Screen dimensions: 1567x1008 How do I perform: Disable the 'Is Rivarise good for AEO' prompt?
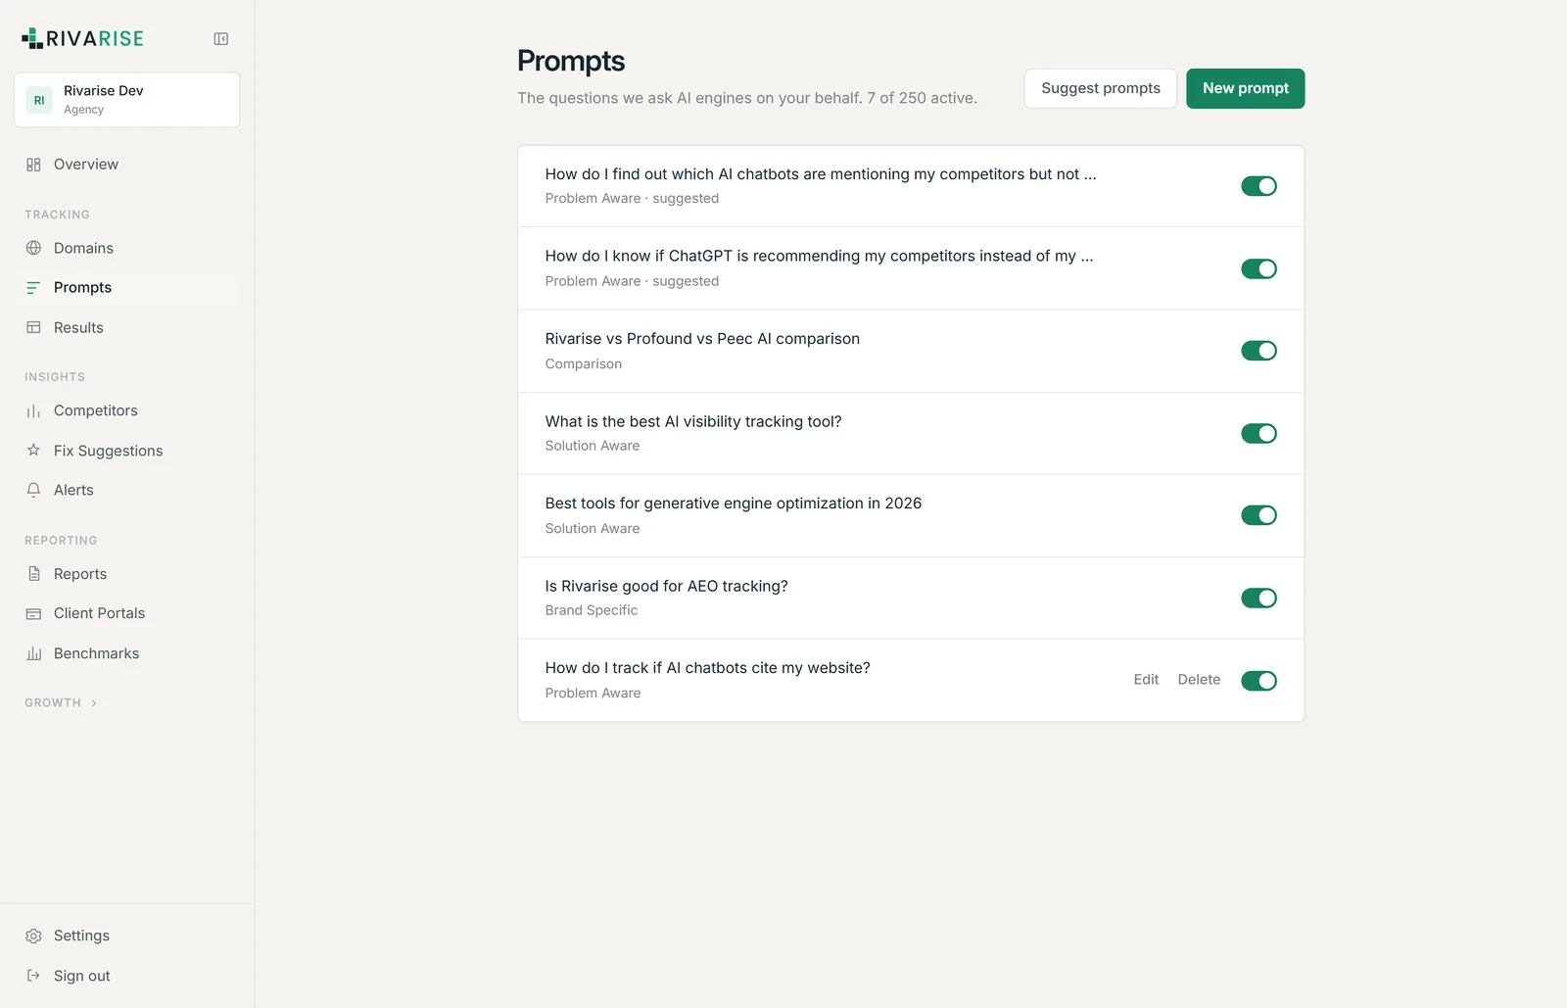1258,598
